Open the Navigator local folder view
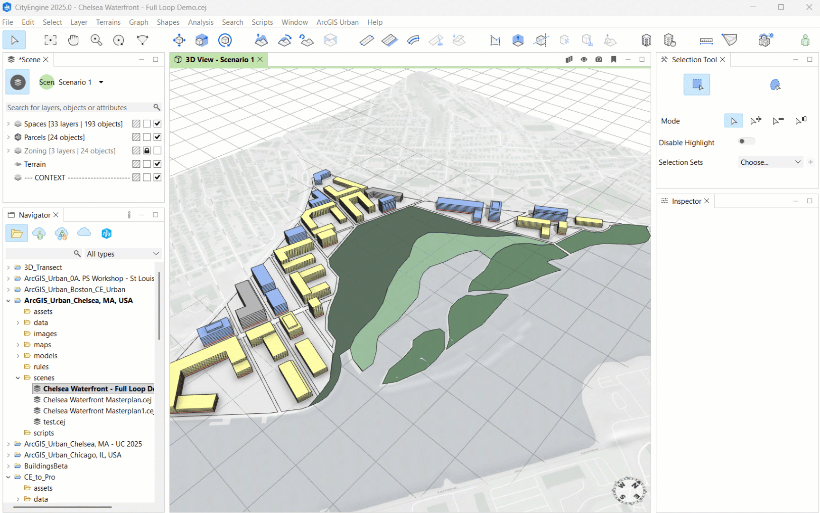The image size is (820, 513). point(17,233)
